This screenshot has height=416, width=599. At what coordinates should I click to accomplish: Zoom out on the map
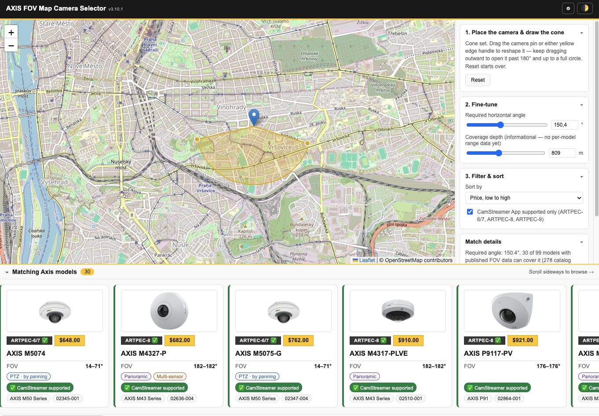tap(11, 46)
